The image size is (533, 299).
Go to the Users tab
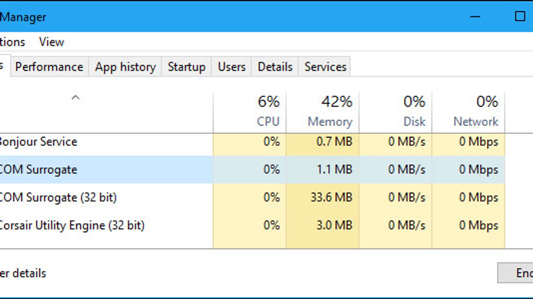(232, 67)
